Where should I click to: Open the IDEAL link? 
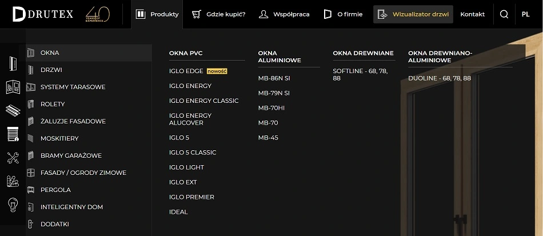[x=178, y=212]
